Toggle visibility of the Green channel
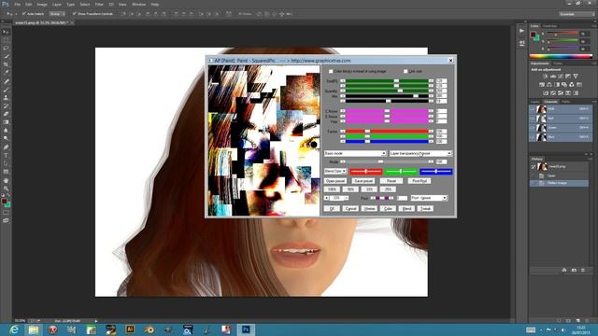598x336 pixels. pyautogui.click(x=533, y=127)
